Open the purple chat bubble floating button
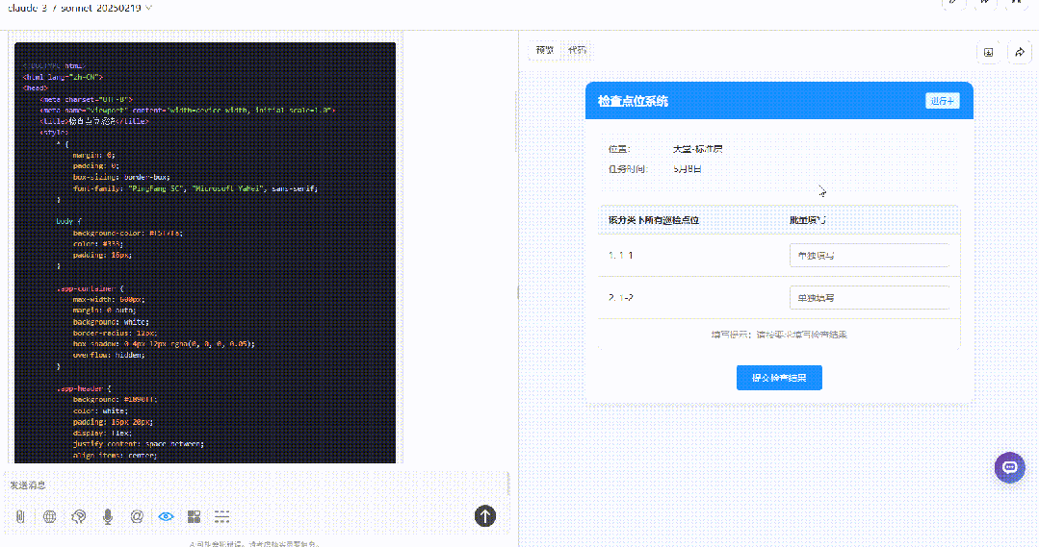The image size is (1039, 547). pyautogui.click(x=1010, y=467)
